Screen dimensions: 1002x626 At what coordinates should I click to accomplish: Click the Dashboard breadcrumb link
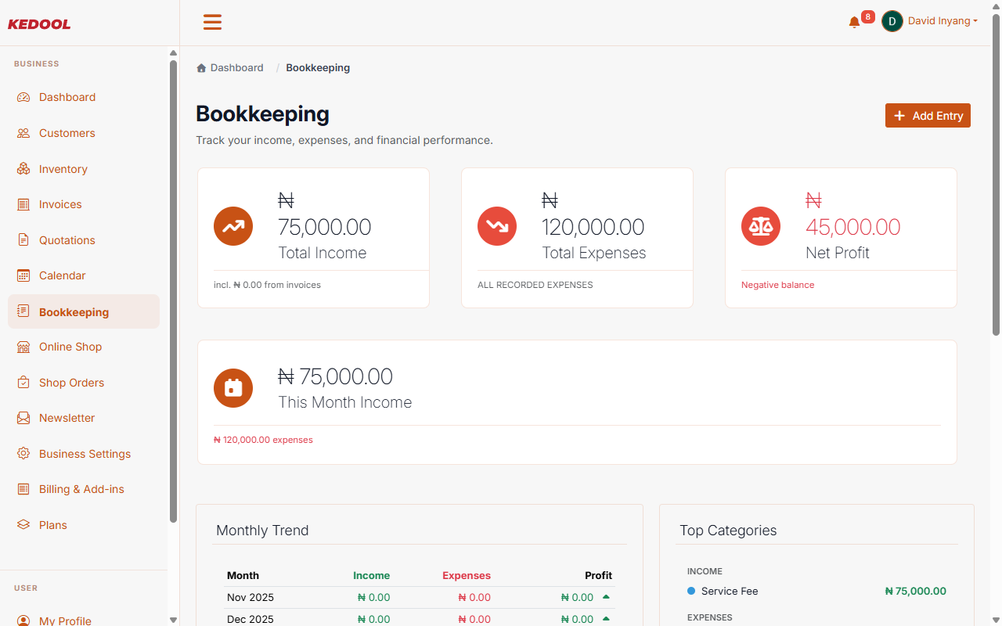point(236,68)
